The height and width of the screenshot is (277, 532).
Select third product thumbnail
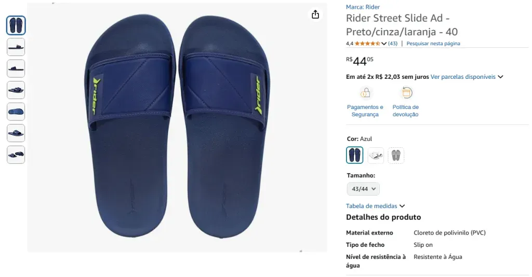tap(16, 68)
